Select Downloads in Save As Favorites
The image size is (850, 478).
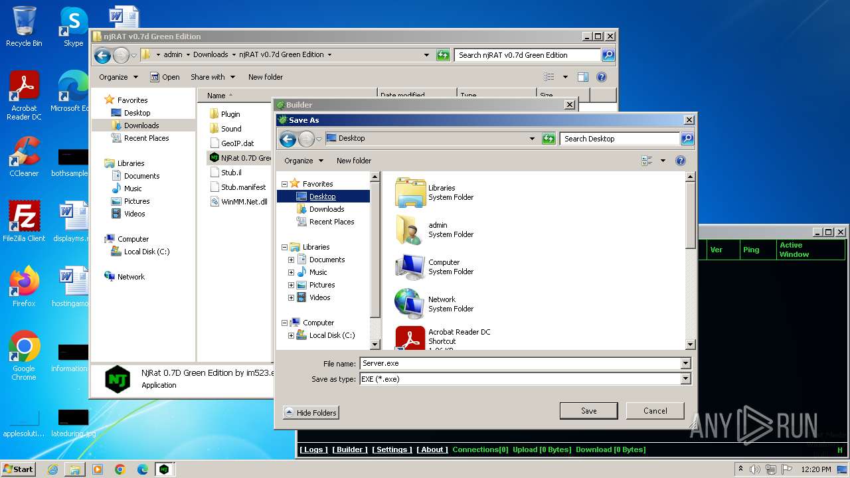pyautogui.click(x=327, y=209)
